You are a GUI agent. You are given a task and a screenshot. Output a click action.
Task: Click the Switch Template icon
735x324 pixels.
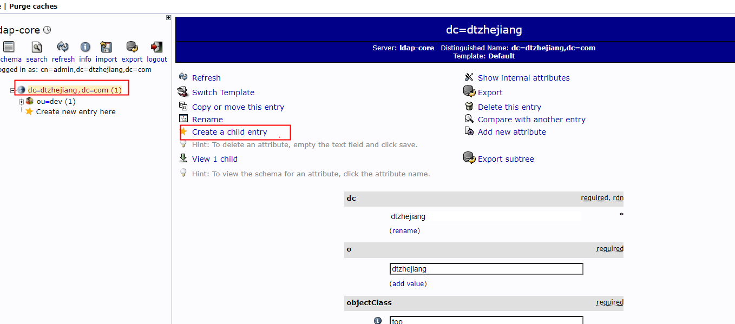[x=183, y=92]
